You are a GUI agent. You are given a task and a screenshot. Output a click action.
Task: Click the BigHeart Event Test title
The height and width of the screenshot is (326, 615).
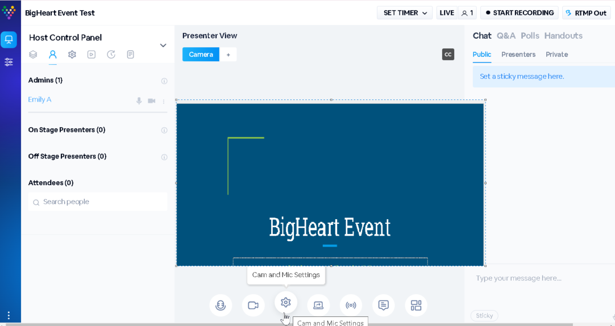[x=60, y=12]
